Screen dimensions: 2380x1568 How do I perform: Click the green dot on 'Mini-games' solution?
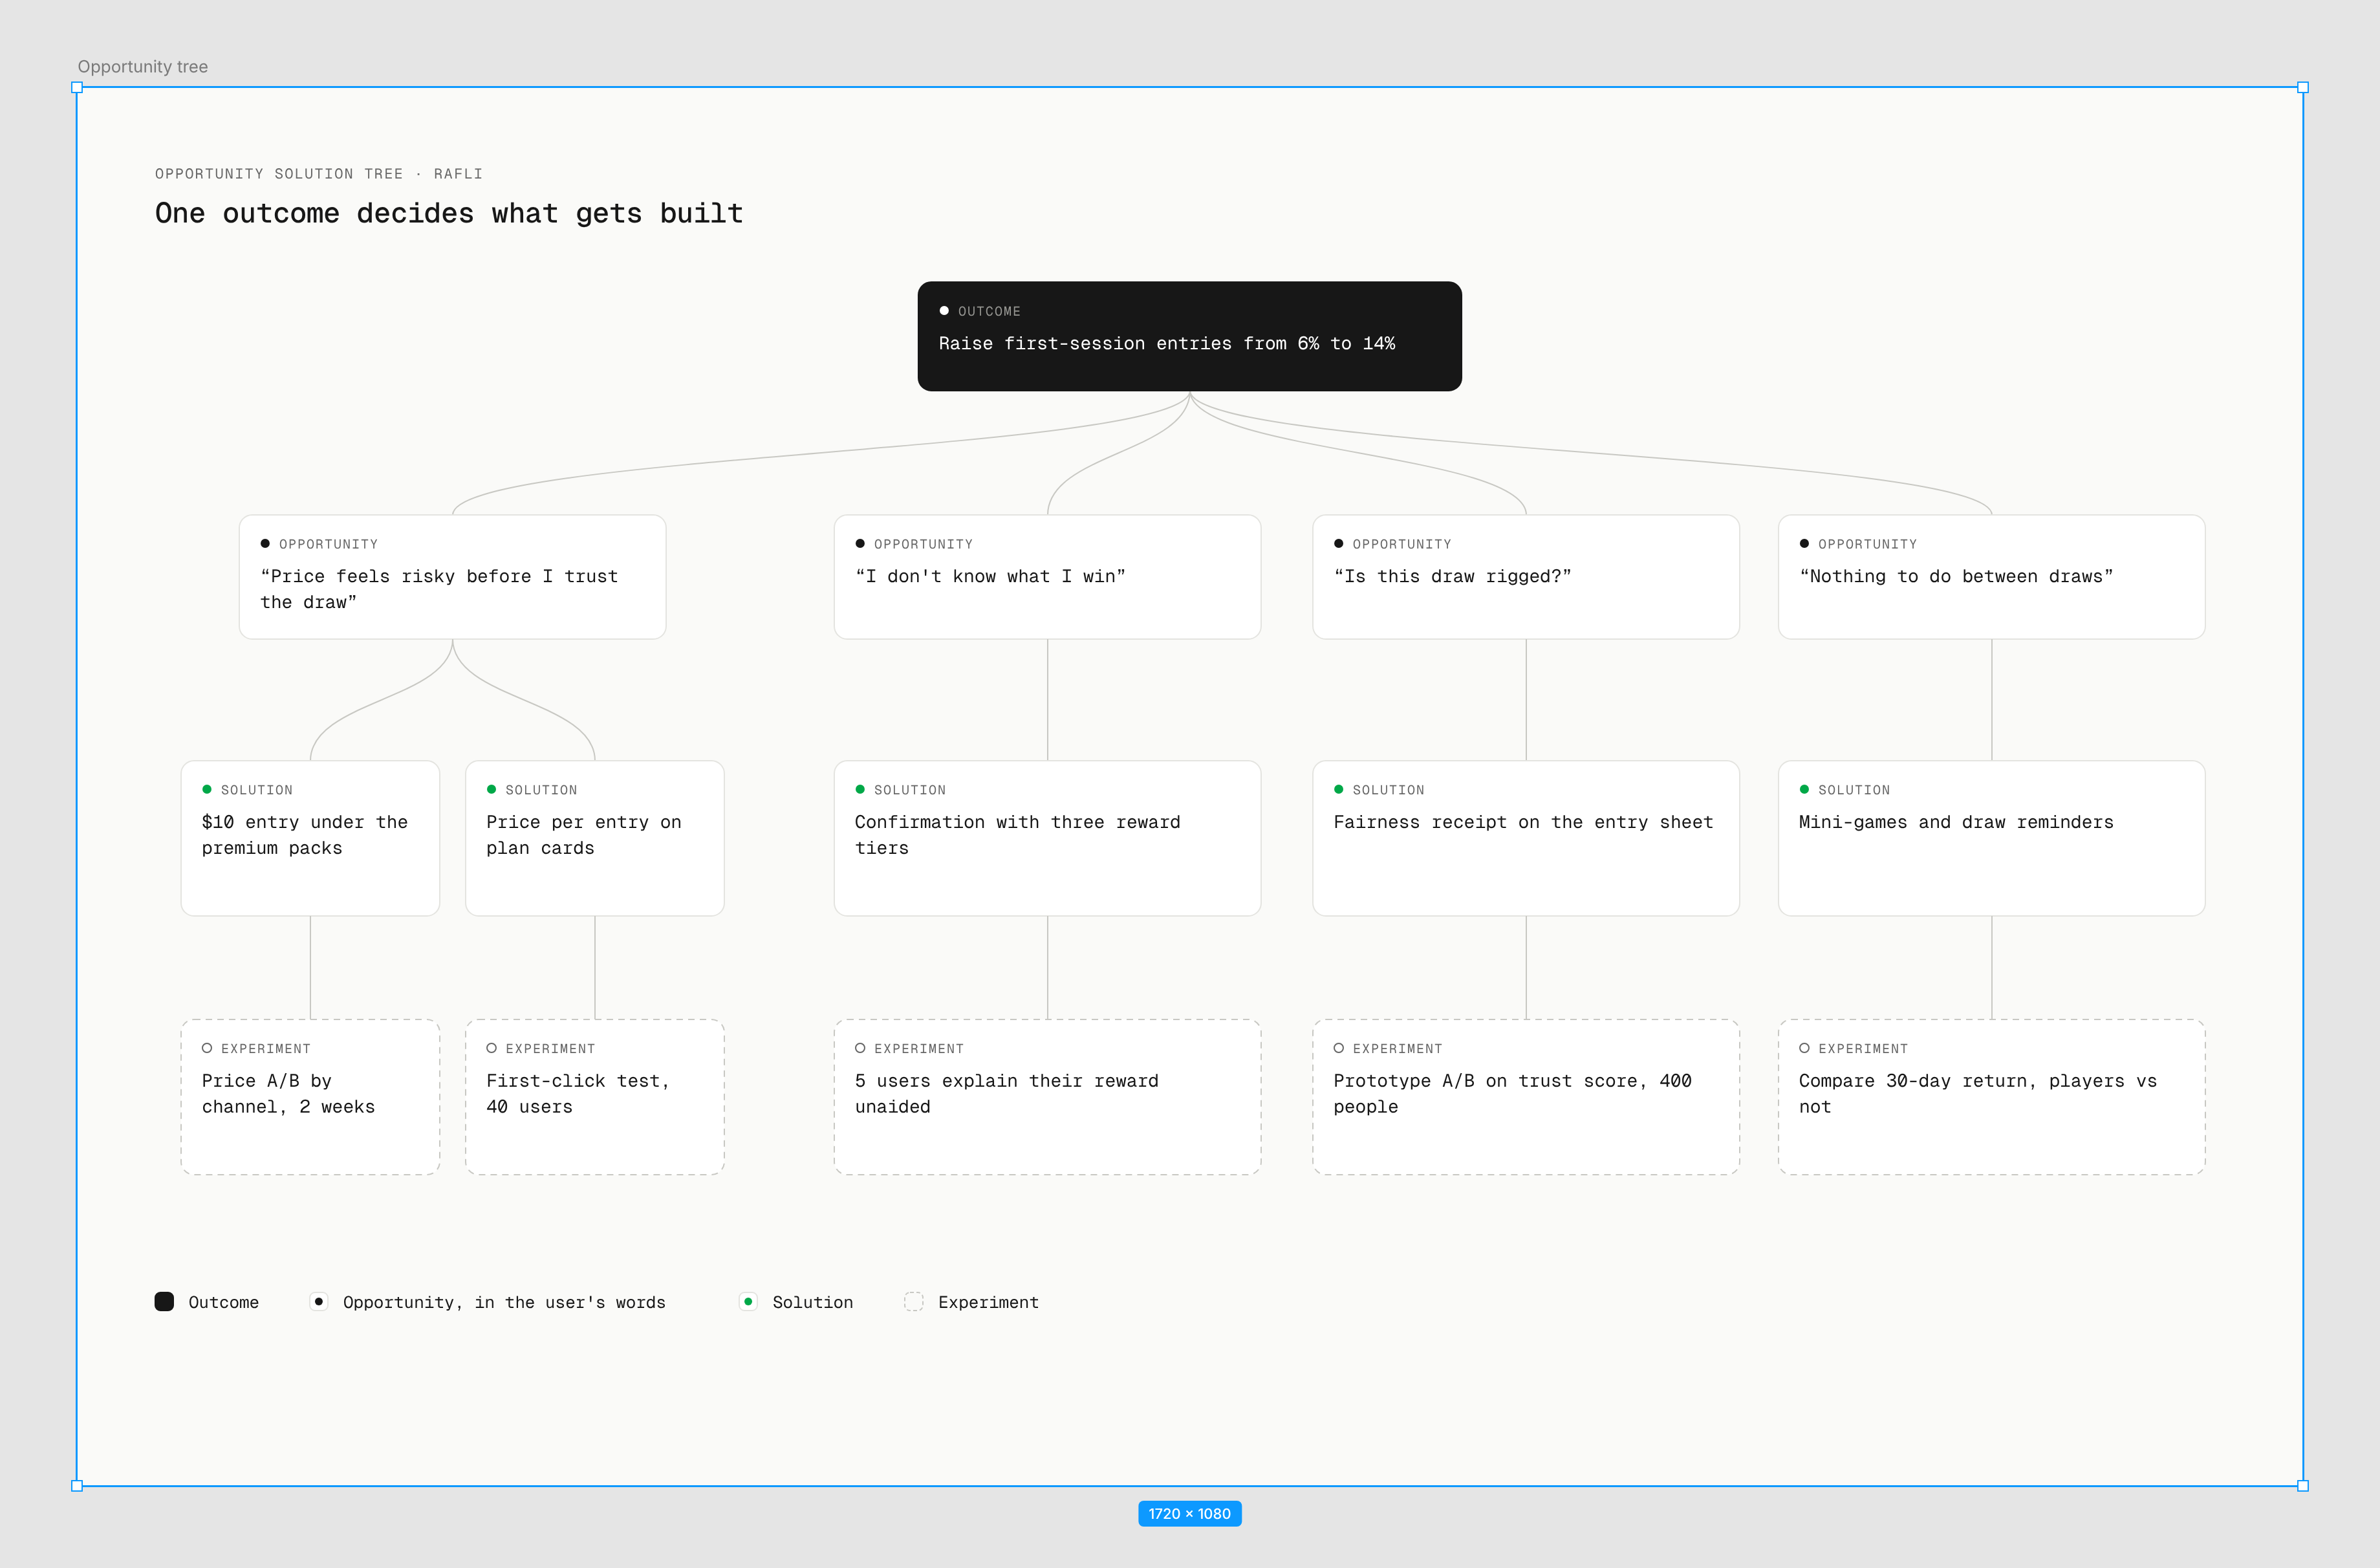(x=1804, y=789)
